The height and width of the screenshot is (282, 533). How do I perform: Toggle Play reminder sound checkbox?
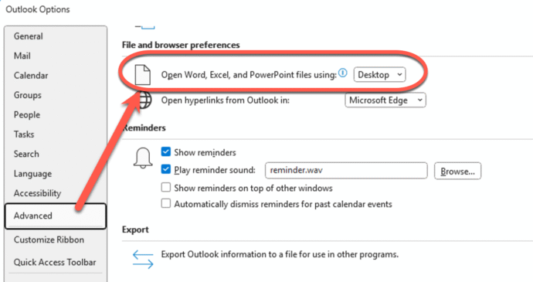tap(166, 169)
